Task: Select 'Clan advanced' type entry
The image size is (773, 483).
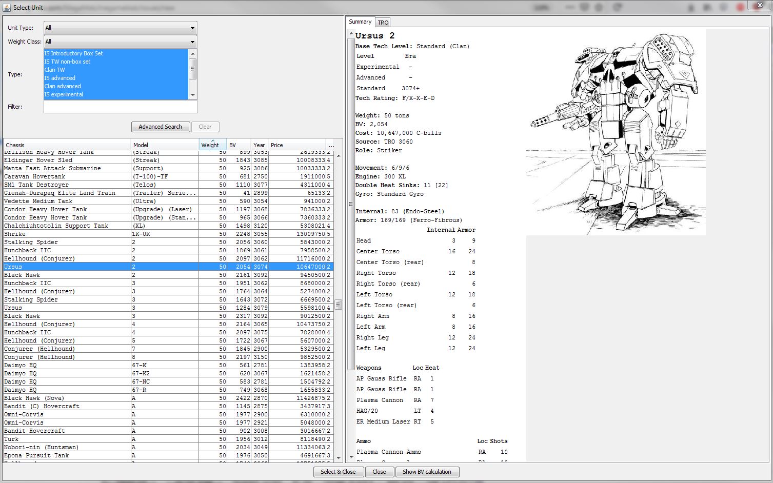Action: pos(116,86)
